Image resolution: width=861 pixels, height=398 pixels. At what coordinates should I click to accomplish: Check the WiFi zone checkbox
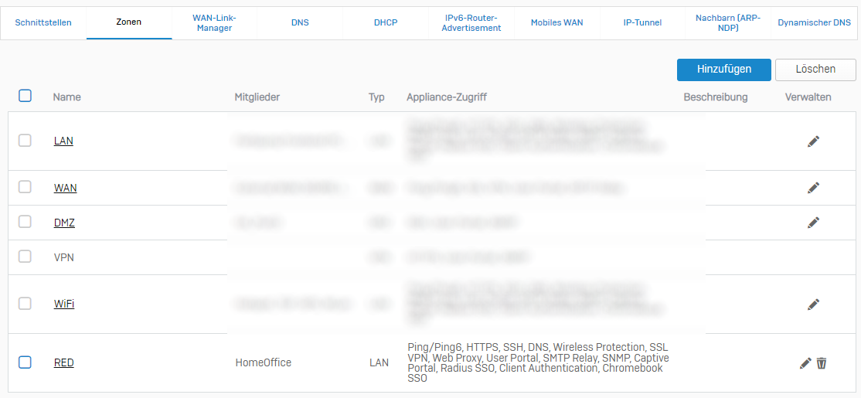(25, 303)
